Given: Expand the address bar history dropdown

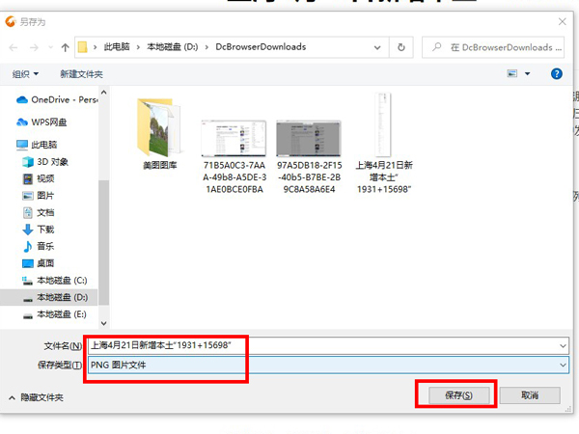Looking at the screenshot, I should coord(377,47).
